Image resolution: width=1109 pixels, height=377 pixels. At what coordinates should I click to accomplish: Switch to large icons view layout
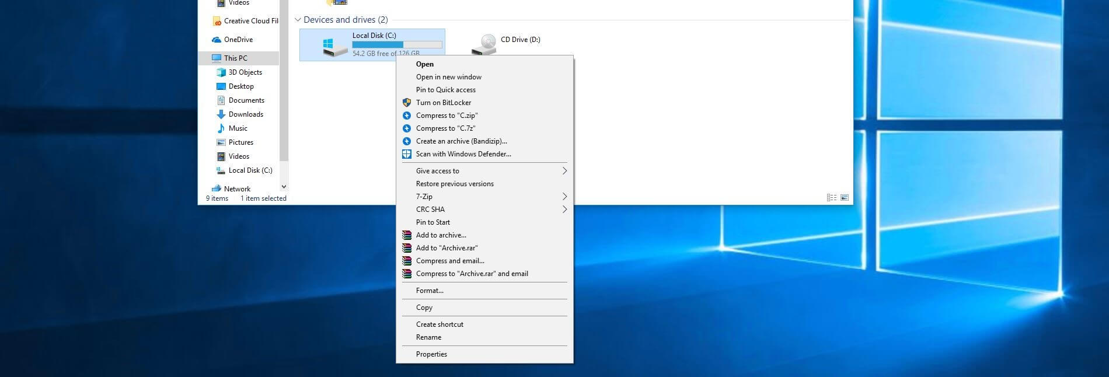[x=845, y=198]
